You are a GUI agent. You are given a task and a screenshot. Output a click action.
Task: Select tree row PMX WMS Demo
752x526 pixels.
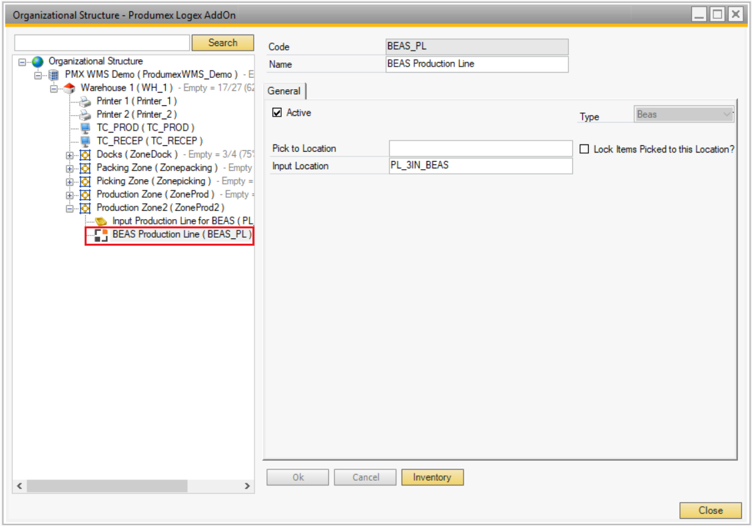(x=151, y=75)
